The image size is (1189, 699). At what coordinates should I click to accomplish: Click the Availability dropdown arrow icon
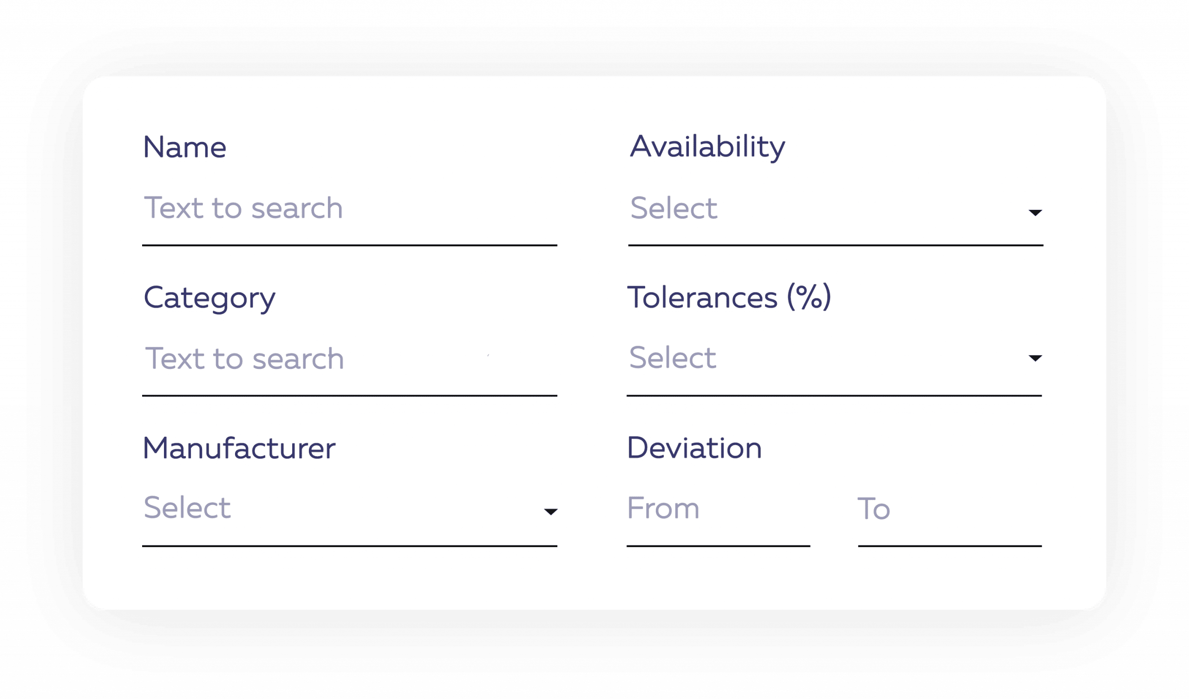click(1035, 213)
